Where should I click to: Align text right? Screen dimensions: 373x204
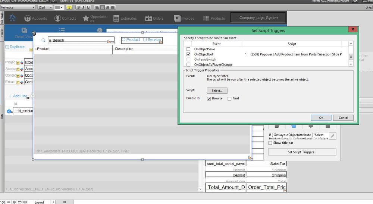click(107, 7)
